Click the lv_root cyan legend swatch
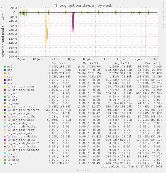This screenshot has width=166, height=173. pyautogui.click(x=5, y=153)
